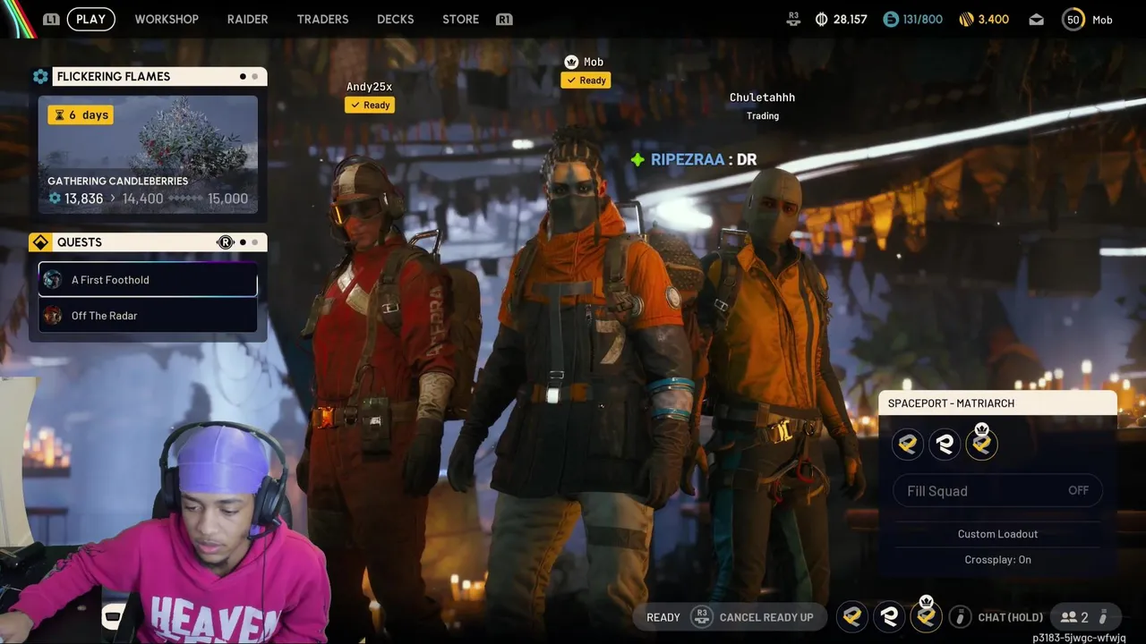Open the PLAY tab
Image resolution: width=1146 pixels, height=644 pixels.
(x=90, y=19)
